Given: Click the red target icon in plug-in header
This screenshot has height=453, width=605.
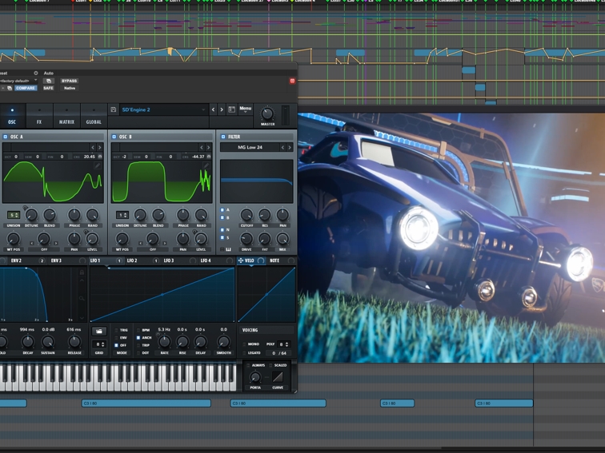Looking at the screenshot, I should click(292, 81).
